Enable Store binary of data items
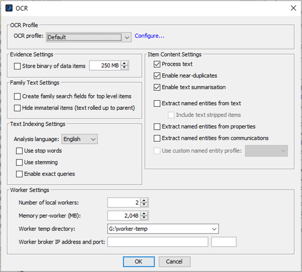 click(17, 66)
